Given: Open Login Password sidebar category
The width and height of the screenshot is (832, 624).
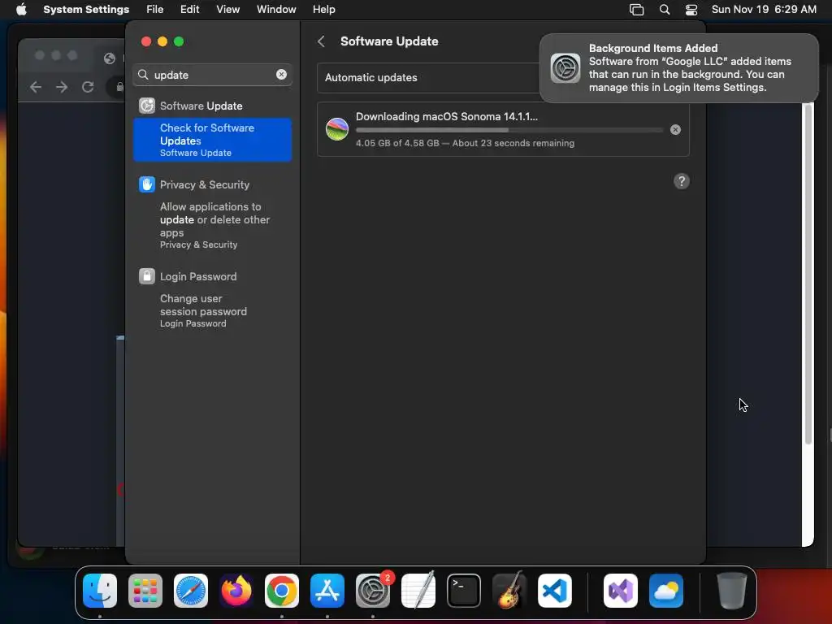Looking at the screenshot, I should pos(212,276).
